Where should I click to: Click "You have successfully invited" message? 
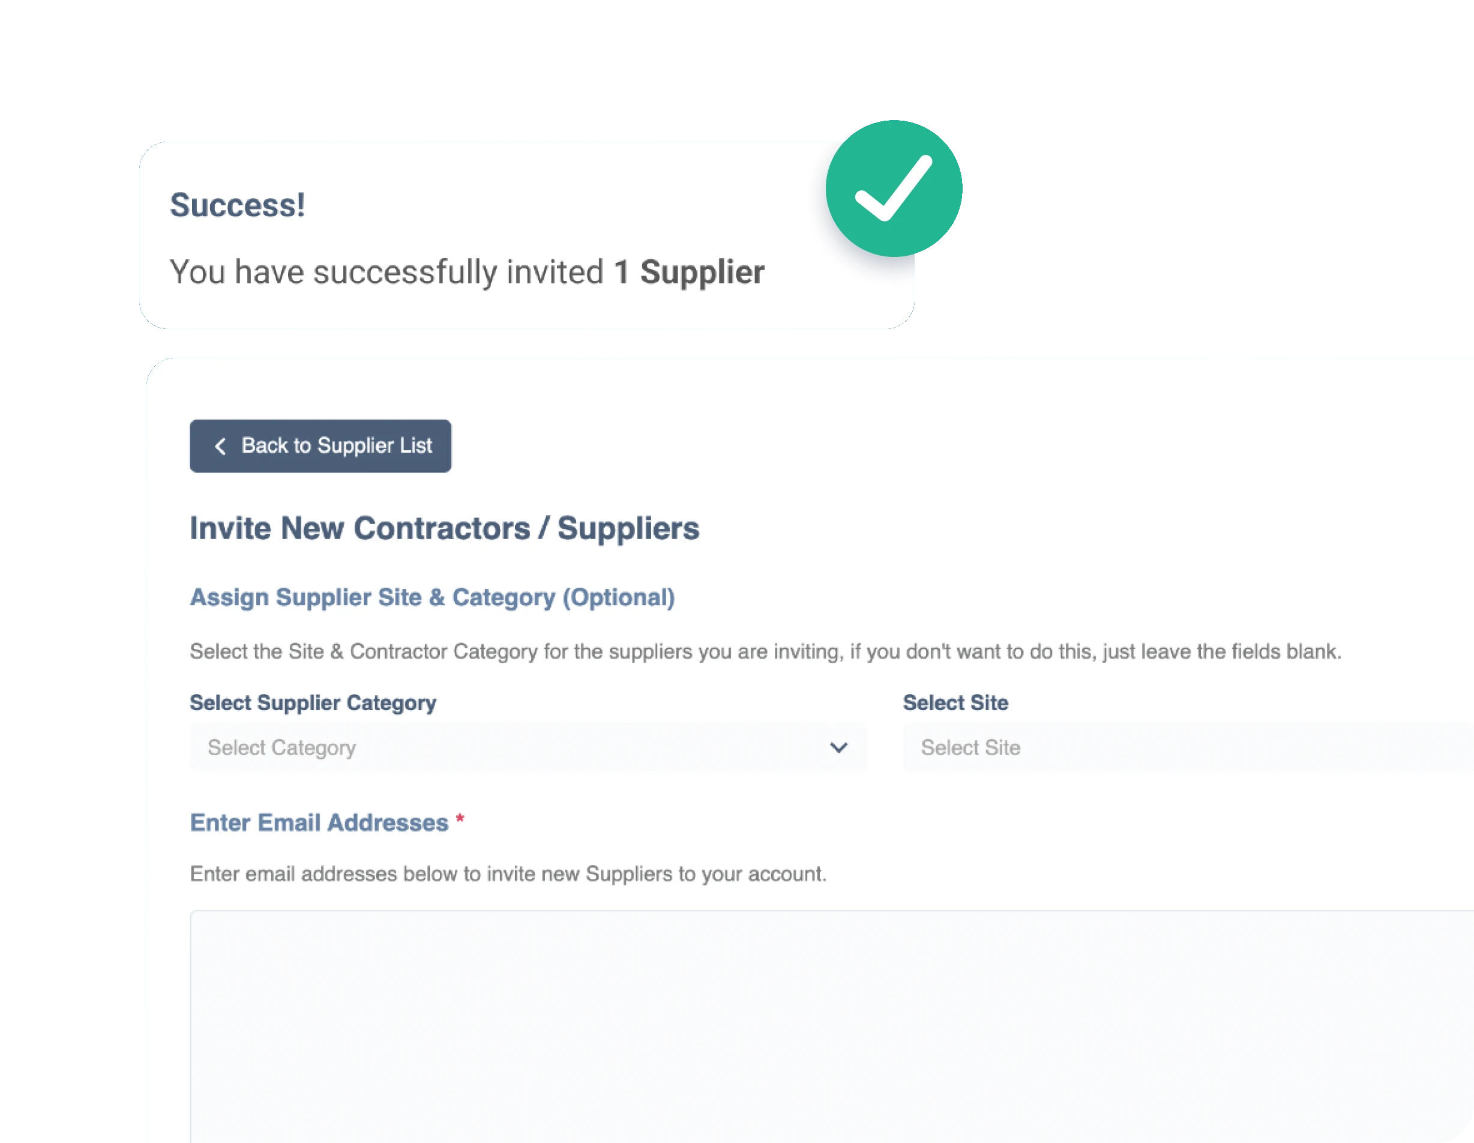(386, 272)
